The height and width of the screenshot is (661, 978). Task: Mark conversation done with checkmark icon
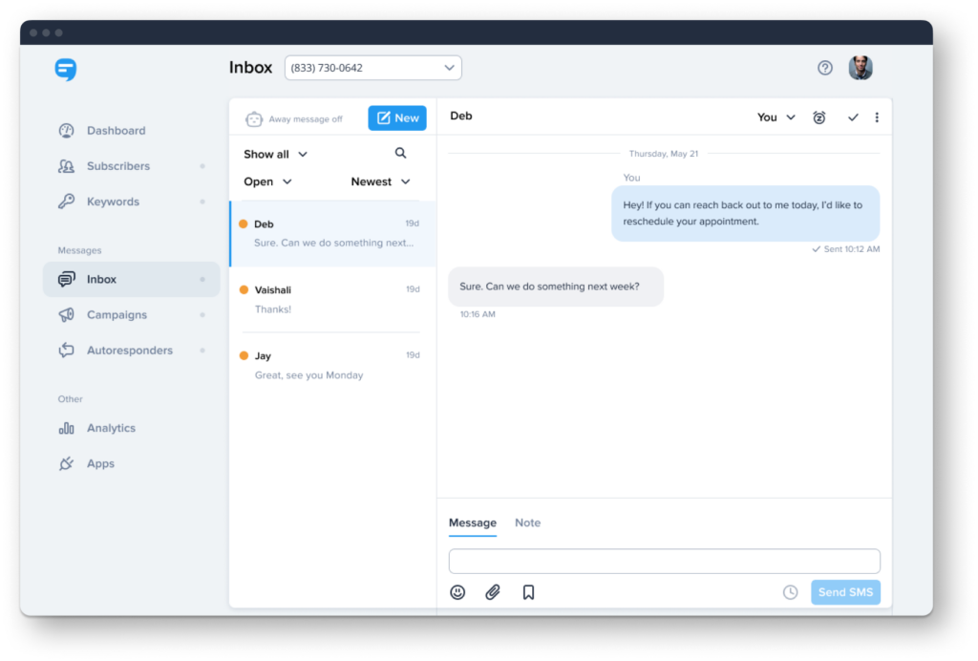click(853, 117)
